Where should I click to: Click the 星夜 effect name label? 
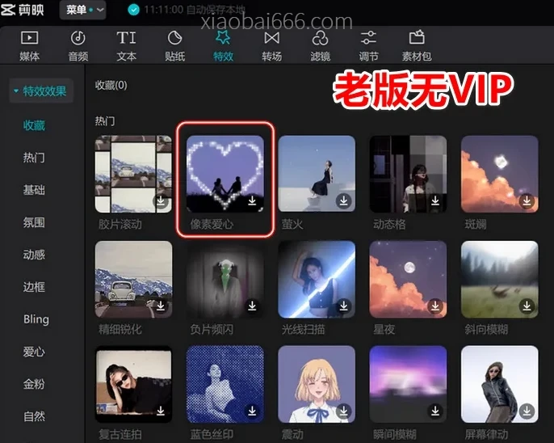[x=384, y=329]
